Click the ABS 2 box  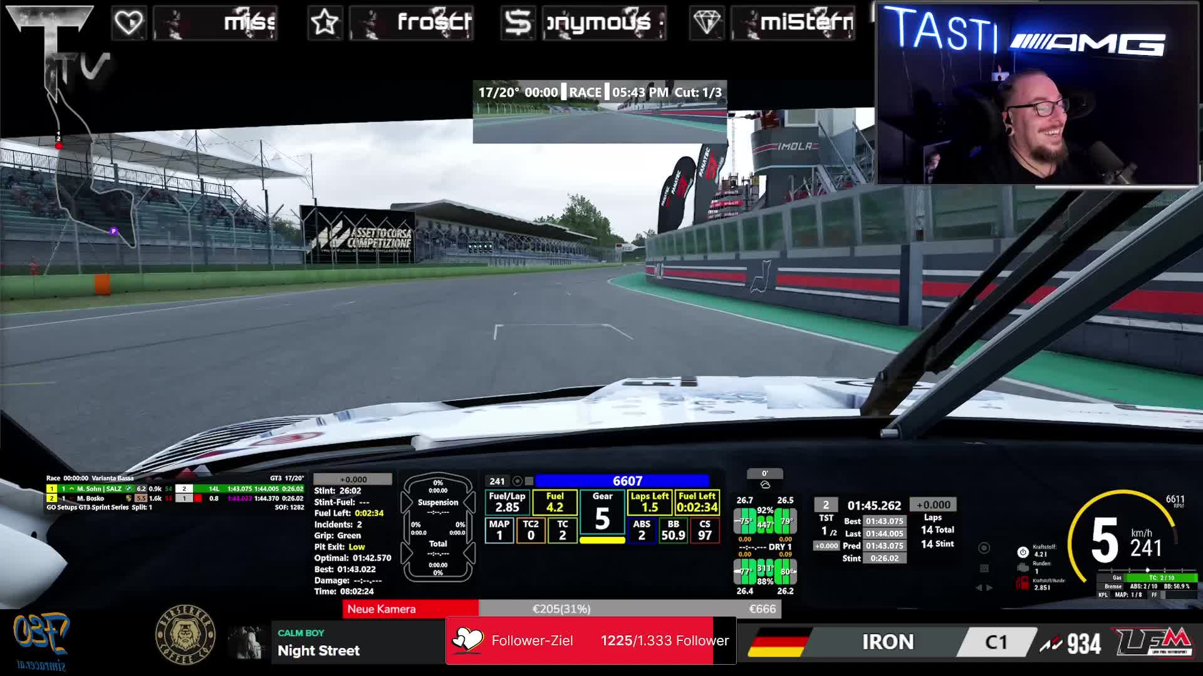[642, 530]
